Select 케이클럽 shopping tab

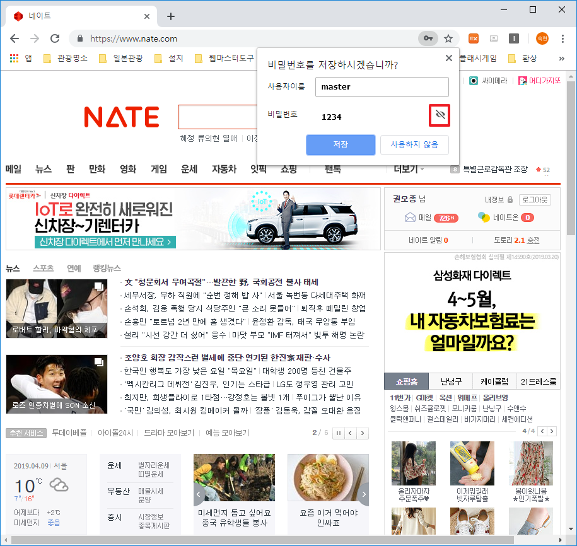click(494, 381)
